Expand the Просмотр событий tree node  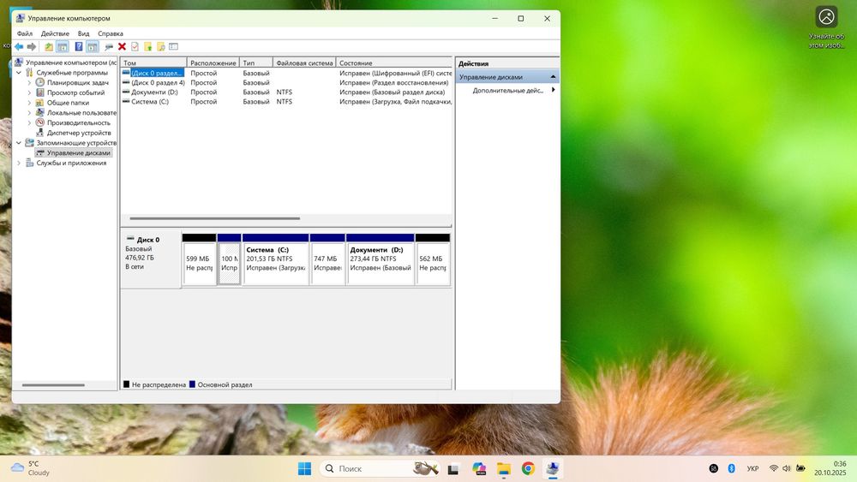pyautogui.click(x=29, y=92)
